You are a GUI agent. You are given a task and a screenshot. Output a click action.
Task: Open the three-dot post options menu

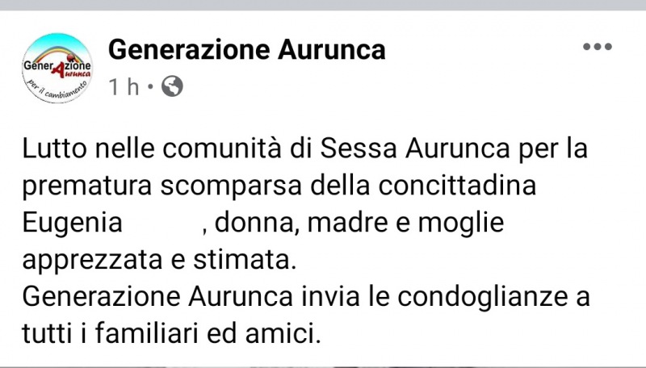pyautogui.click(x=598, y=47)
